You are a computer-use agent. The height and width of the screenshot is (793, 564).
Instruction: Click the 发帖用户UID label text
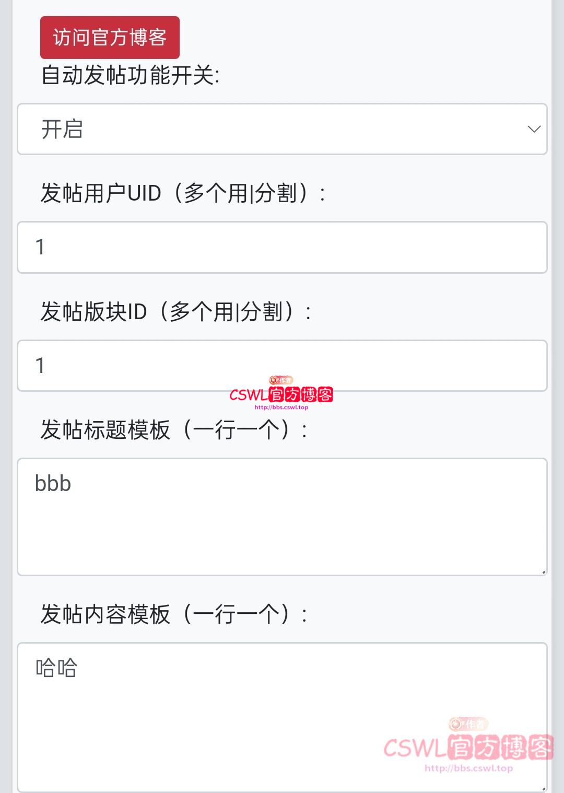click(x=183, y=193)
